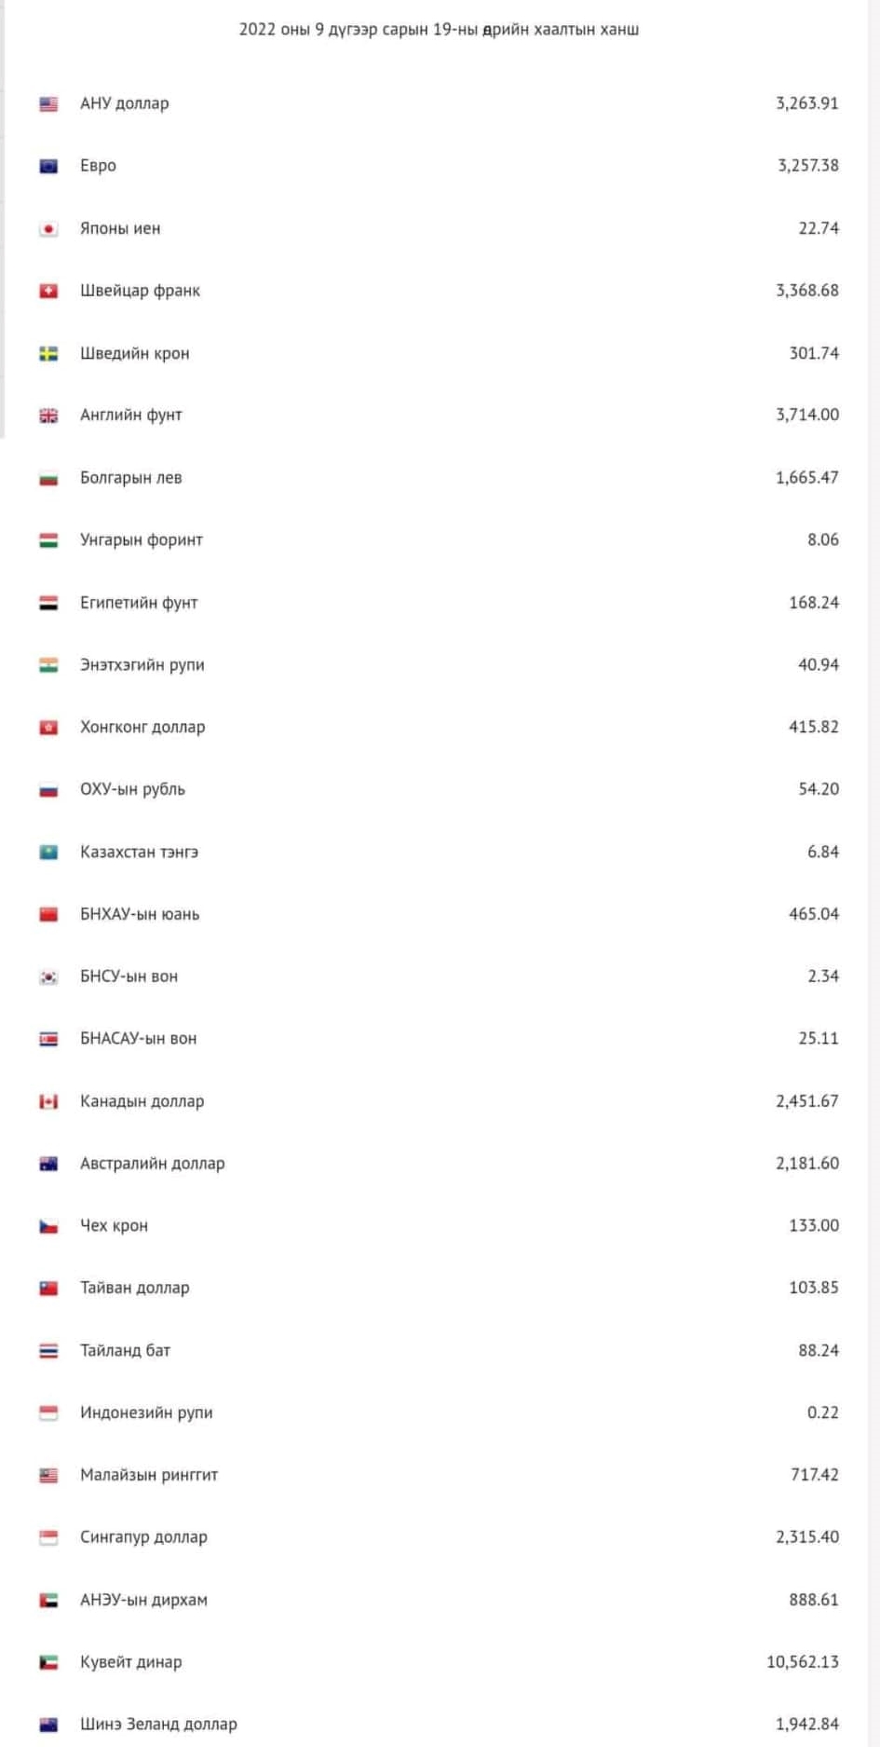Select the Евро currency label

click(x=98, y=166)
